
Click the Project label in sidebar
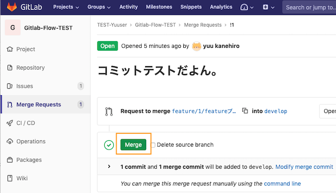26,49
